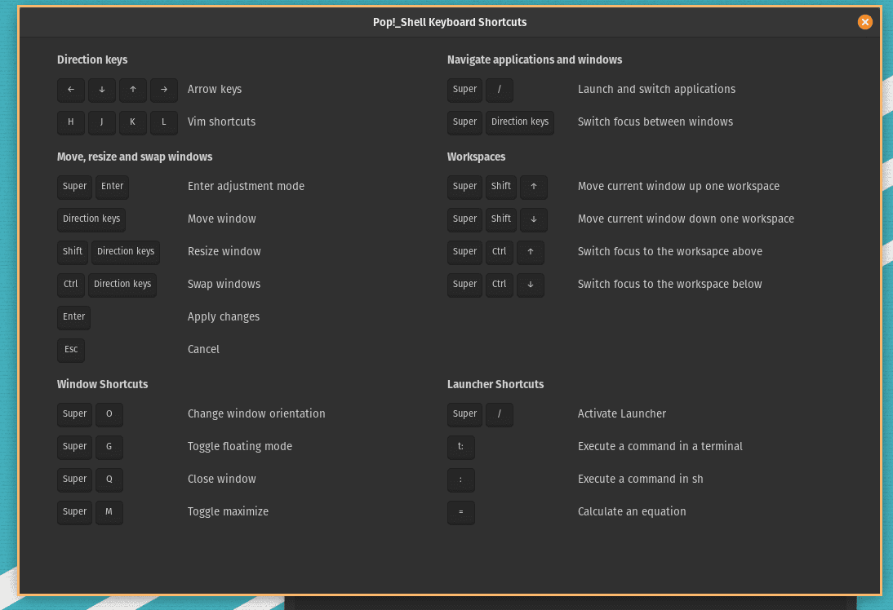
Task: Click the 'Swap windows' description
Action: [224, 285]
